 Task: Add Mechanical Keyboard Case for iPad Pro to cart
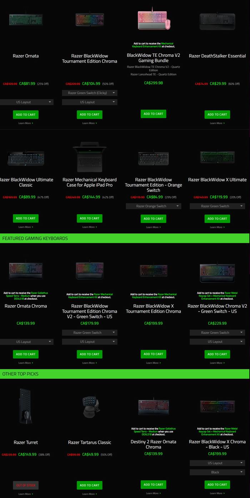(90, 218)
